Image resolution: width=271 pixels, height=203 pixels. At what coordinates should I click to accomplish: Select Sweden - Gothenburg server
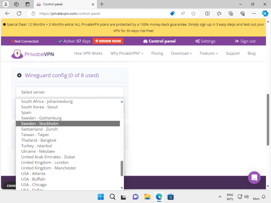(x=68, y=118)
